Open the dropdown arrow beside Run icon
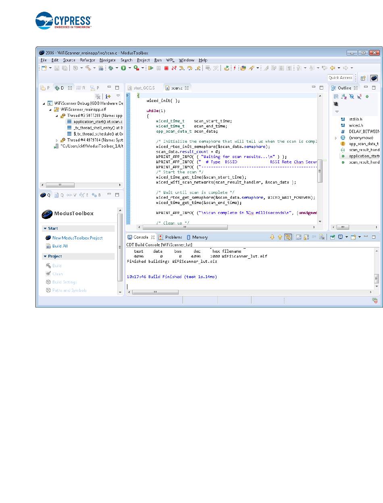Image resolution: width=383 pixels, height=503 pixels. 129,68
